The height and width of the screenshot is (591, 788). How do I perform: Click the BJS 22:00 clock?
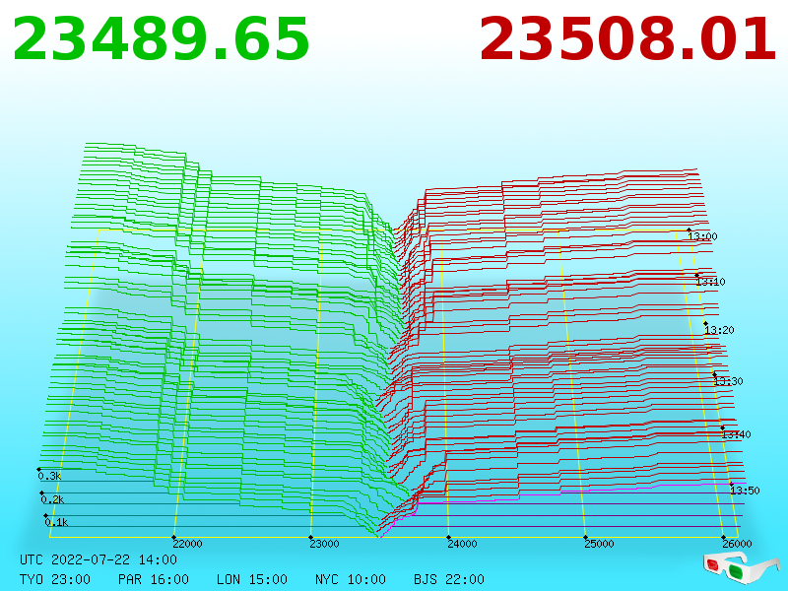449,579
